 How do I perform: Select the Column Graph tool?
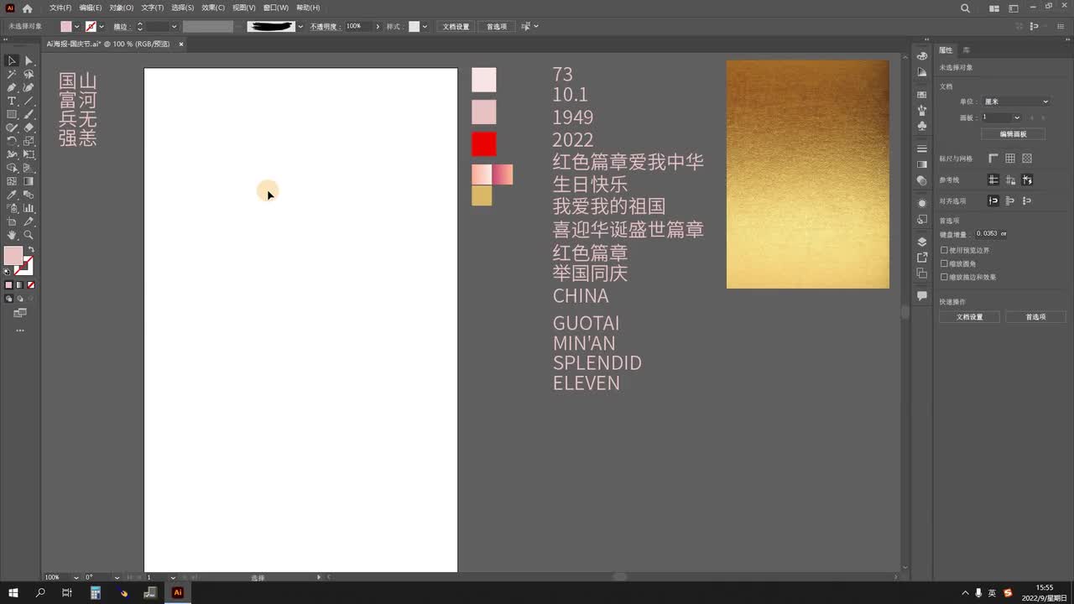coord(29,208)
